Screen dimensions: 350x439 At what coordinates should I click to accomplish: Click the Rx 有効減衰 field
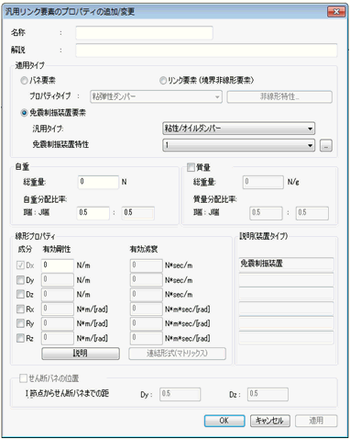[147, 309]
